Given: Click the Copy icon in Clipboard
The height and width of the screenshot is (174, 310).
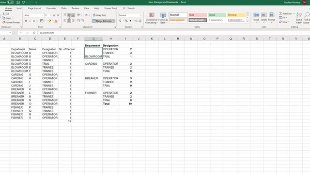Looking at the screenshot, I should click(3, 18).
